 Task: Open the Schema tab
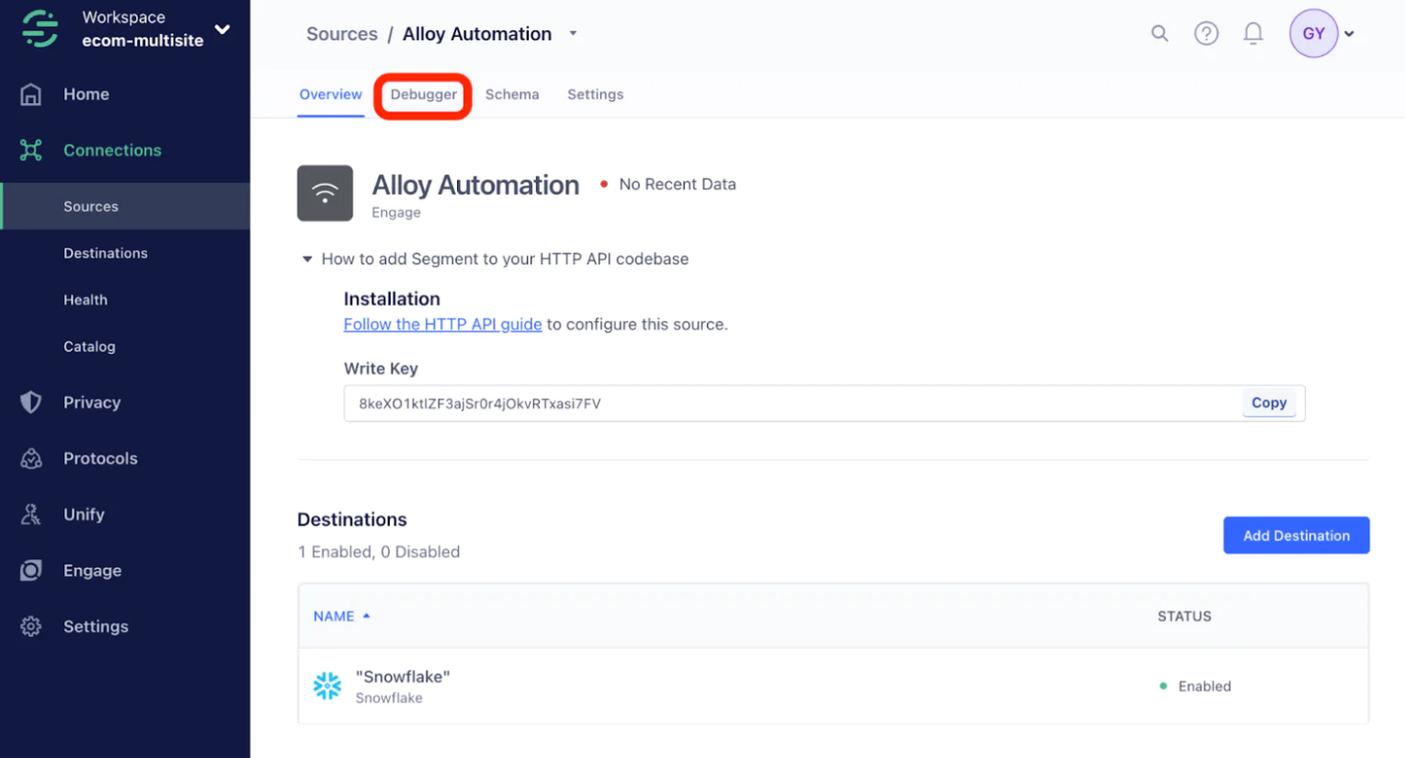[512, 95]
